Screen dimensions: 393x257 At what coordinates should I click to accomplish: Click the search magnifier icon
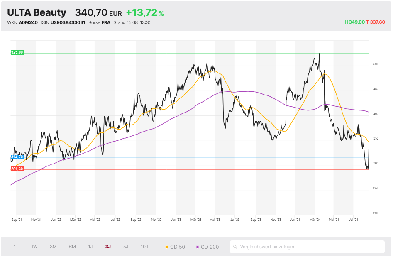(235, 247)
